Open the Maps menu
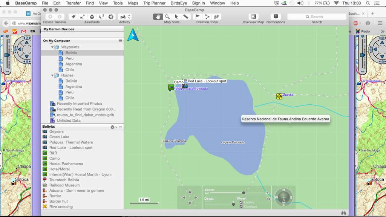Viewport: 386px width, 217px height. pos(133,3)
